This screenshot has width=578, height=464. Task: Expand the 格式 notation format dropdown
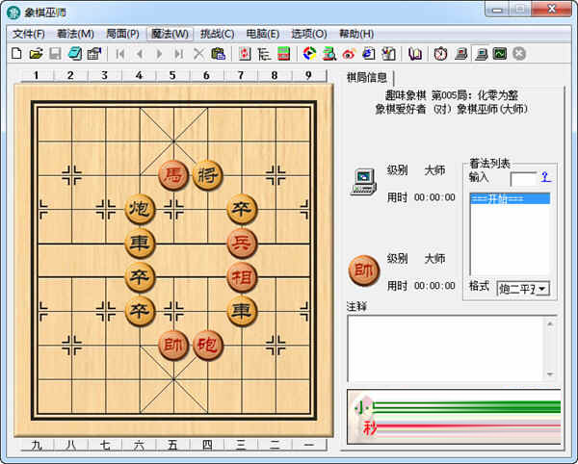(542, 289)
